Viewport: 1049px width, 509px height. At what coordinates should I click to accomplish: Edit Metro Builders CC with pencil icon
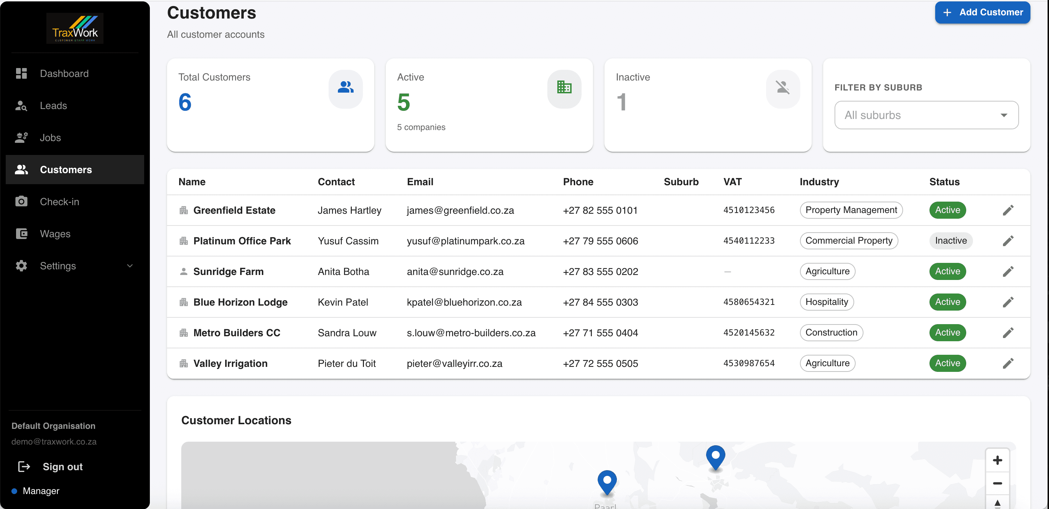(1008, 333)
